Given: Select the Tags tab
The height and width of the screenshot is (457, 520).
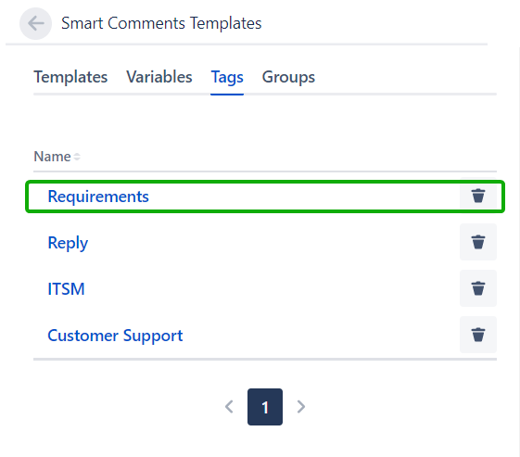Looking at the screenshot, I should [227, 78].
